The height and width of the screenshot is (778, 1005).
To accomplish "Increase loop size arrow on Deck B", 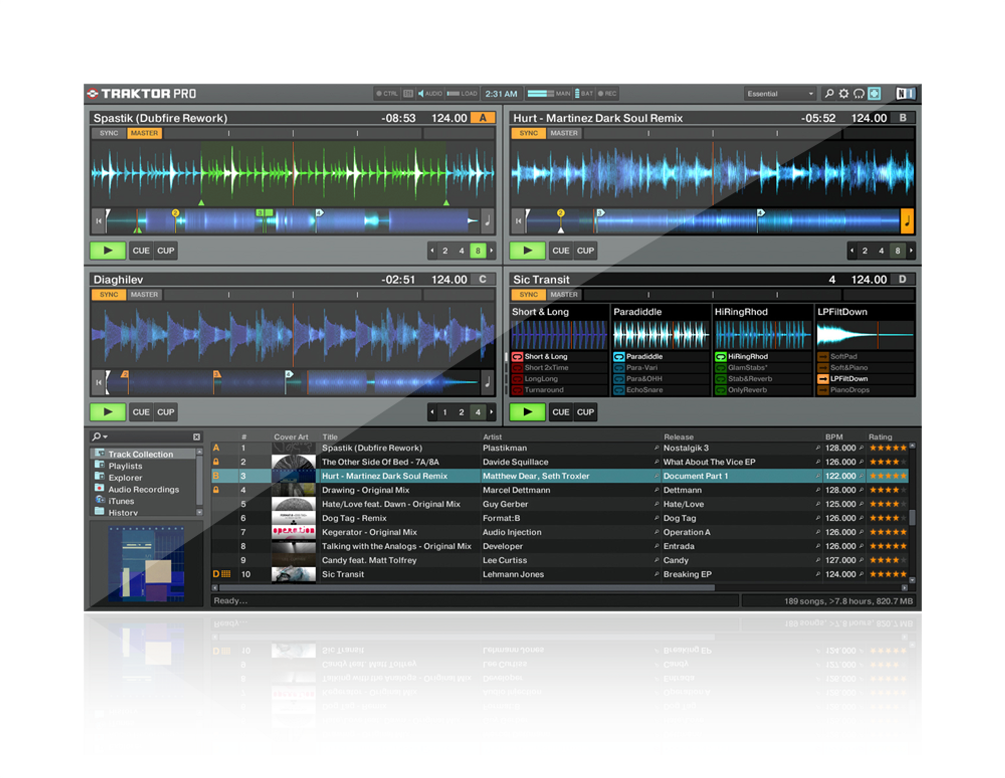I will (911, 250).
